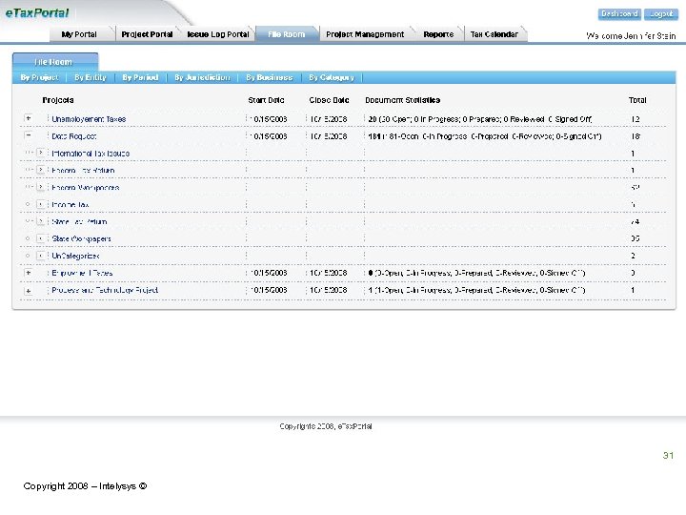The image size is (686, 515).
Task: View files By Period
Action: point(140,77)
